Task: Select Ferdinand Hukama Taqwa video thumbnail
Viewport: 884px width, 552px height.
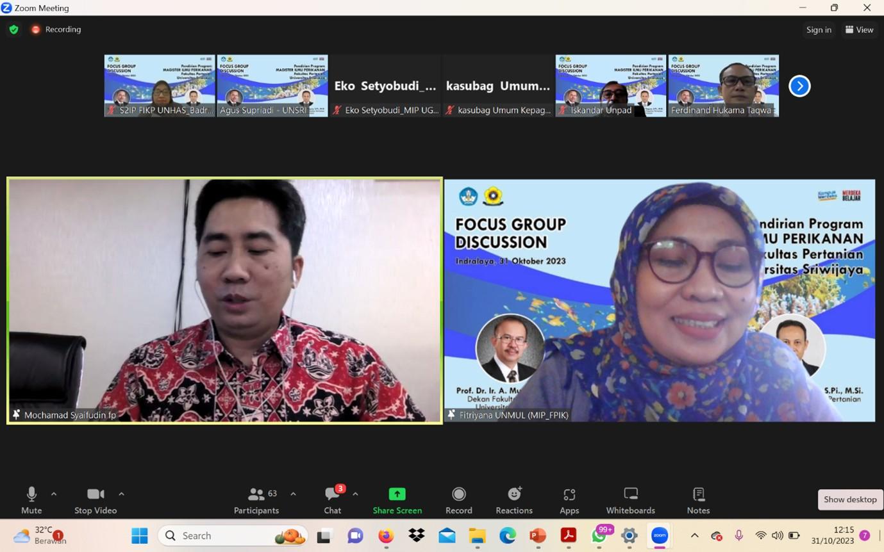Action: pos(723,85)
